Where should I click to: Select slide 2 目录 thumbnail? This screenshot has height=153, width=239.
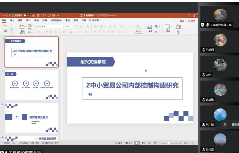[x=31, y=85]
